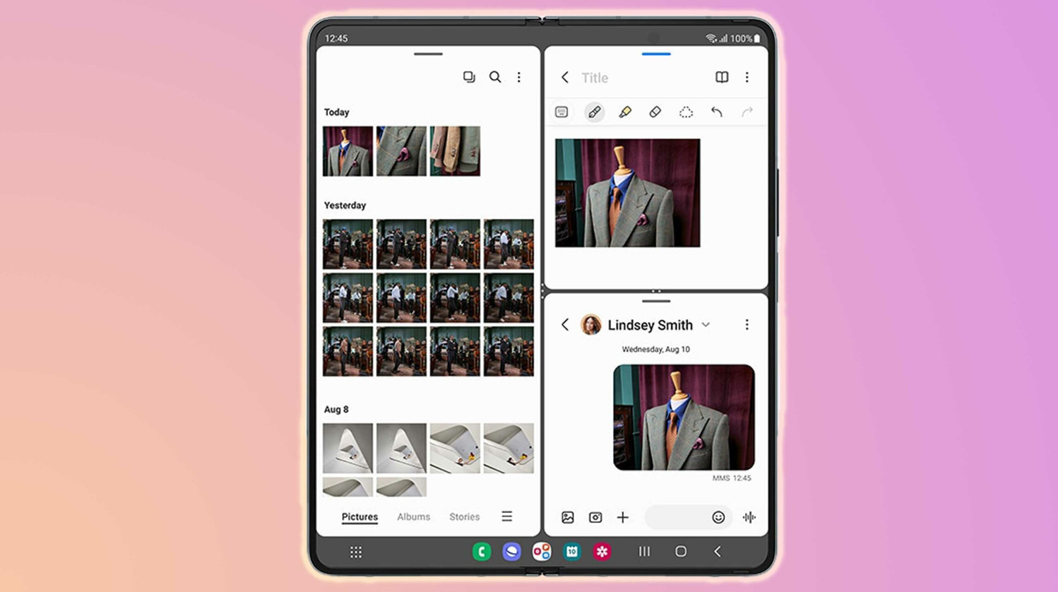Undo last stroke in Notes

pyautogui.click(x=716, y=112)
